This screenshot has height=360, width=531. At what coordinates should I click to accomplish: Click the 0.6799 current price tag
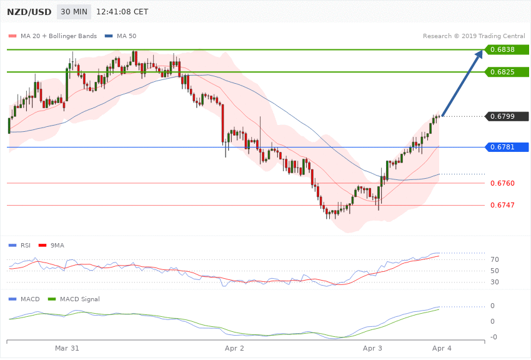tap(507, 116)
